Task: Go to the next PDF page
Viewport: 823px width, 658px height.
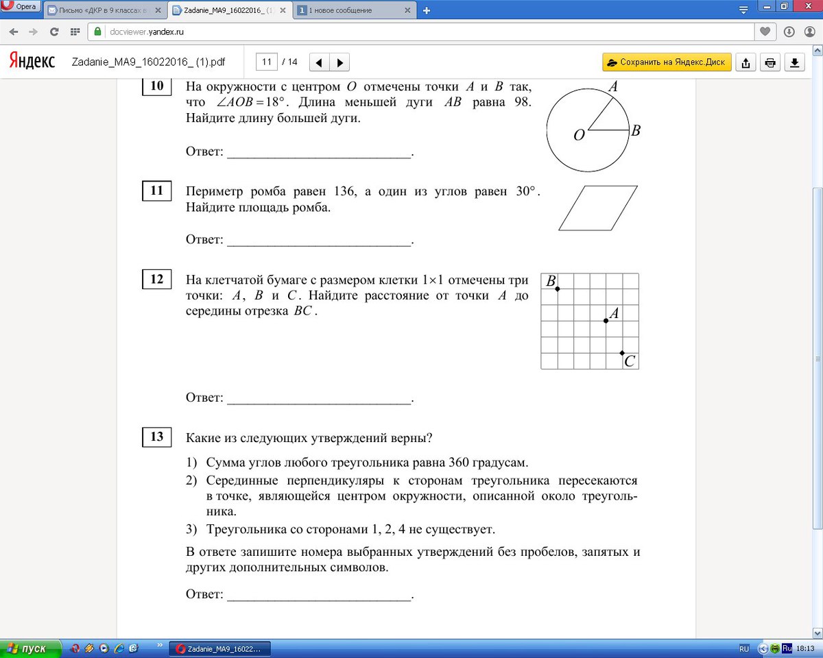Action: (339, 62)
